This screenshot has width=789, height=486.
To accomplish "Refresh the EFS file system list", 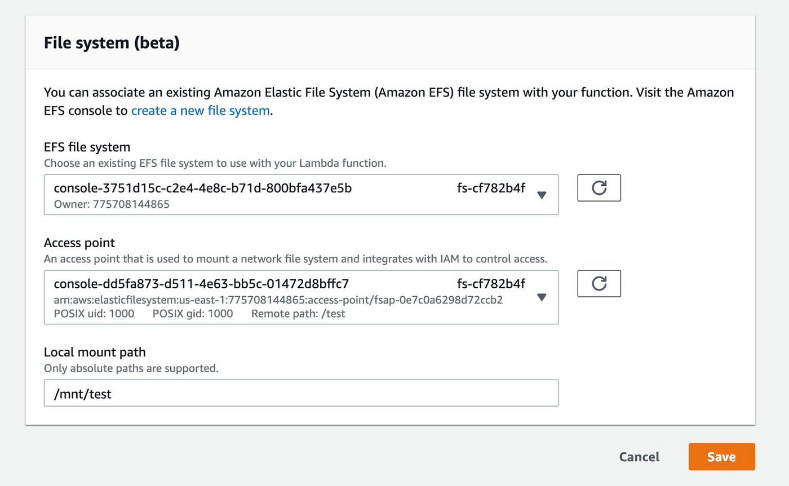I will [x=599, y=188].
